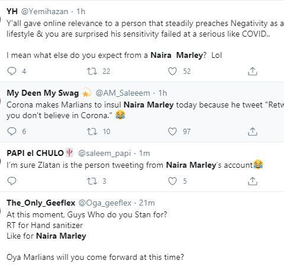Image resolution: width=284 pixels, height=267 pixels.
Task: Retweet the My Deen My Swag tweet
Action: click(92, 132)
